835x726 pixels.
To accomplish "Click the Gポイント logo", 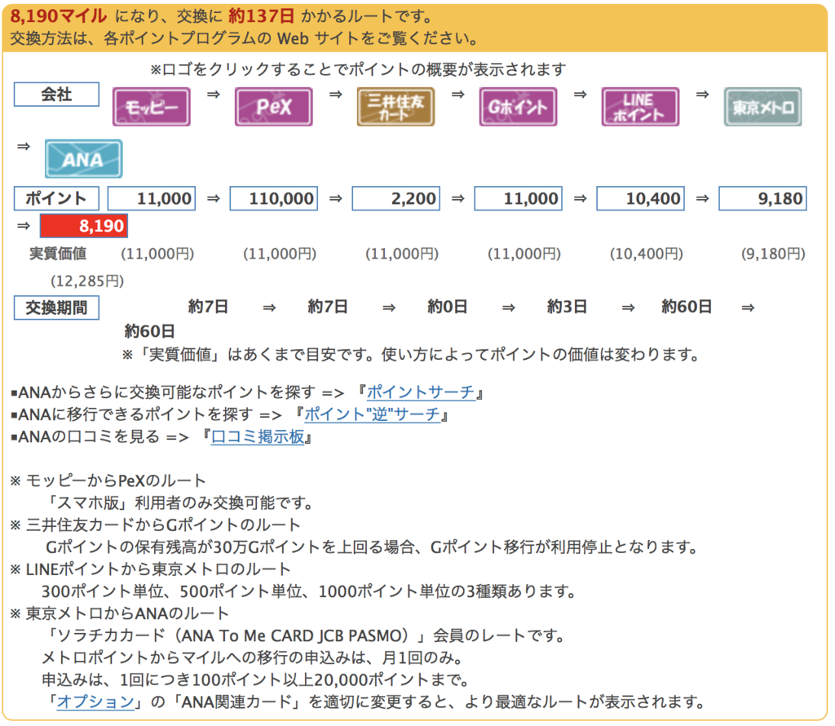I will click(518, 107).
